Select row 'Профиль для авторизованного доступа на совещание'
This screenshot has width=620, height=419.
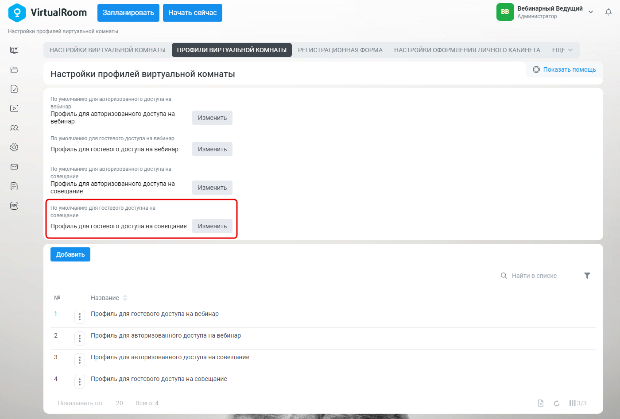(323, 360)
